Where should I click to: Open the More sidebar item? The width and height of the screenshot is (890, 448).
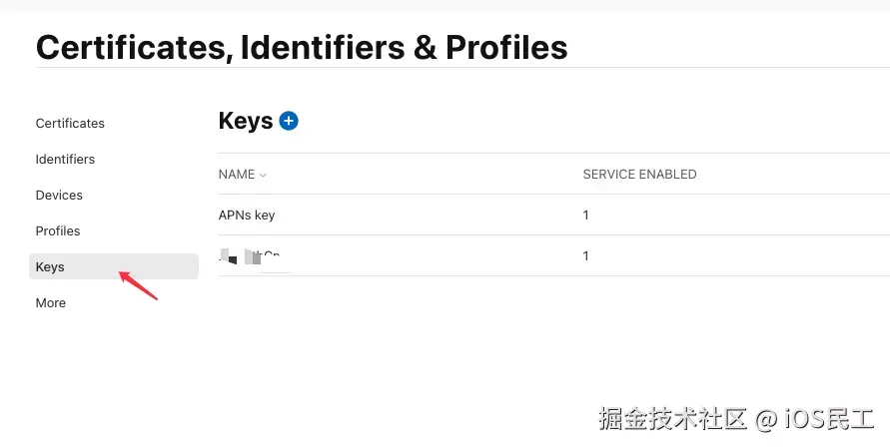[x=51, y=302]
